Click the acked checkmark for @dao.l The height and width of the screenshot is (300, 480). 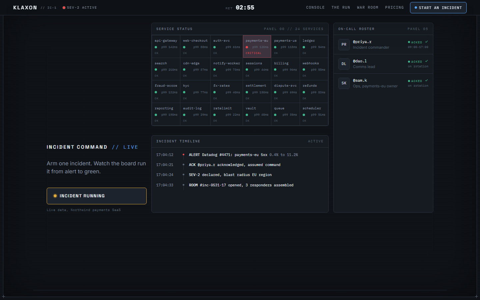click(x=427, y=61)
